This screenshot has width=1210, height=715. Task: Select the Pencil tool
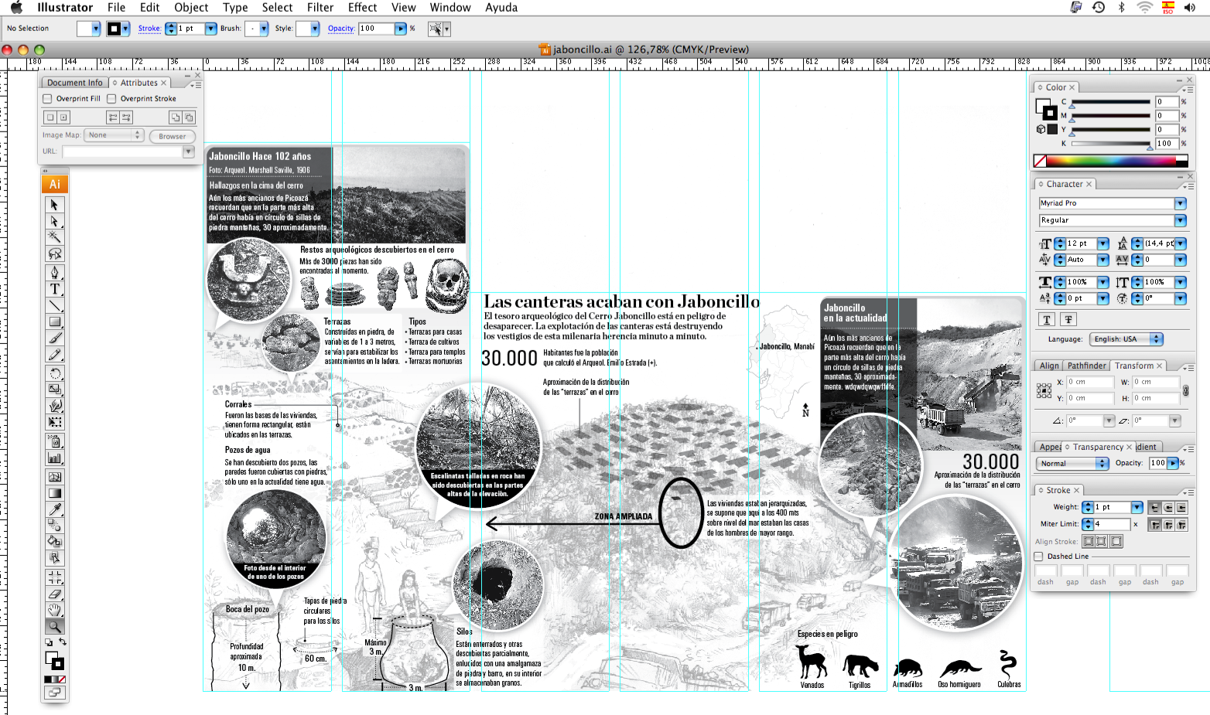[54, 354]
